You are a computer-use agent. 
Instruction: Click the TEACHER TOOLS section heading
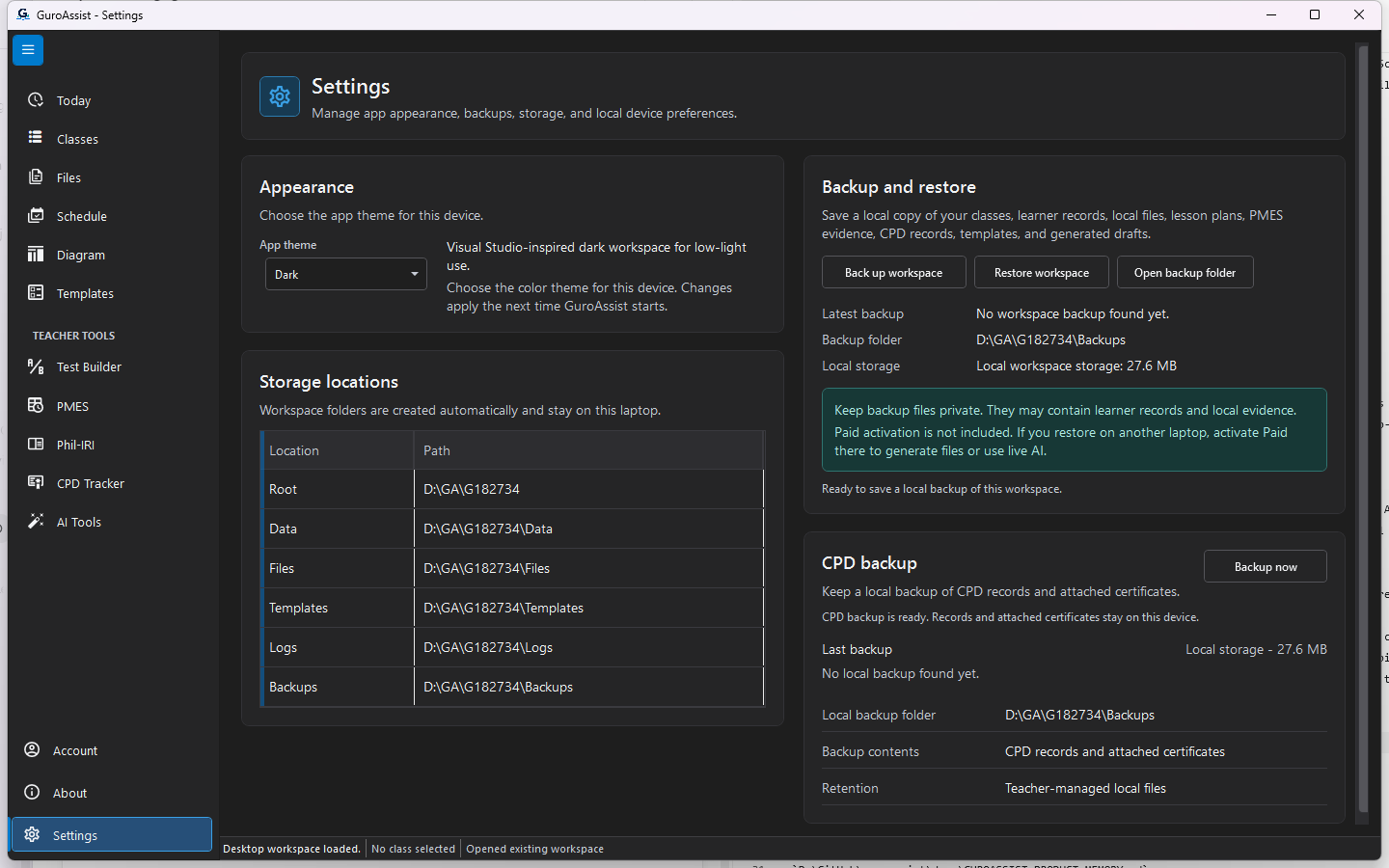[x=73, y=336]
